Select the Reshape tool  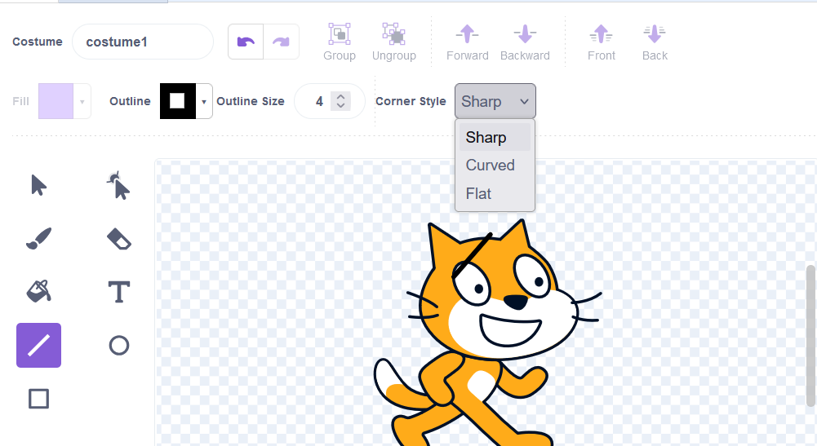pyautogui.click(x=119, y=186)
